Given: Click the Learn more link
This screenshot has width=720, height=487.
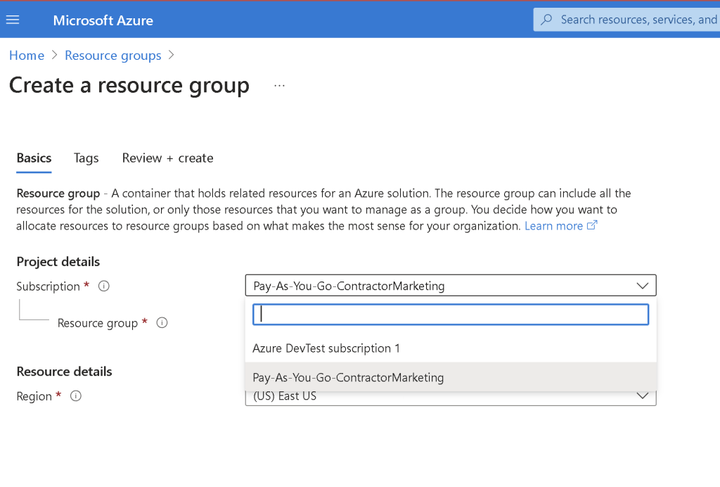Looking at the screenshot, I should pos(553,226).
